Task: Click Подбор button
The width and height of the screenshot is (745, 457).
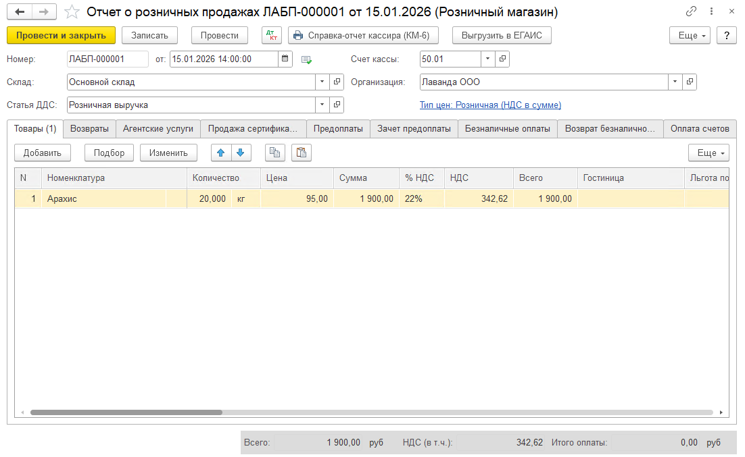Action: point(110,153)
